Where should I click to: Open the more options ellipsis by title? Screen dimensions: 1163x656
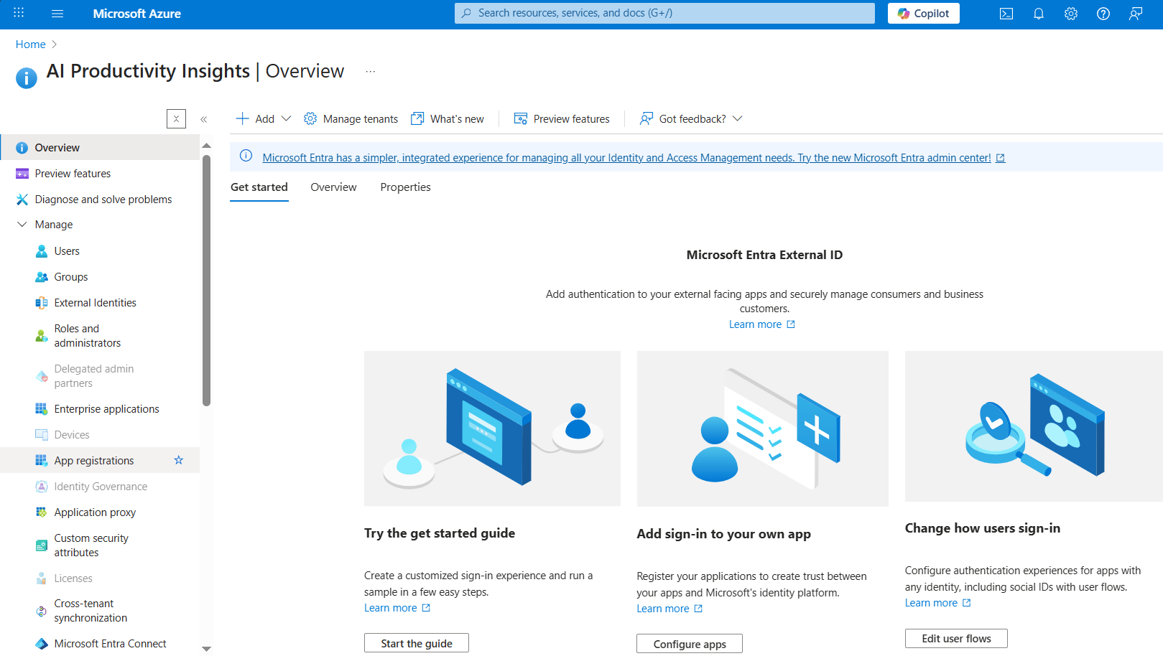point(371,72)
